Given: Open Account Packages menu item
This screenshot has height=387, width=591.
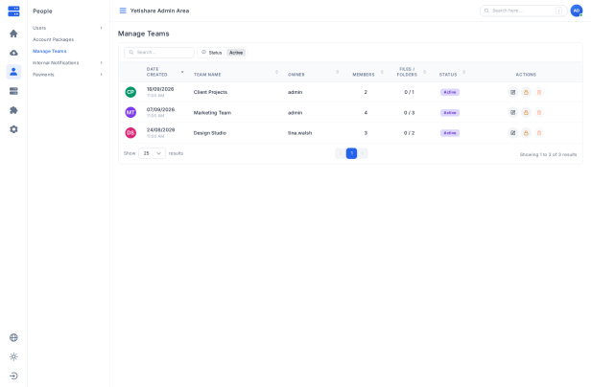Looking at the screenshot, I should pyautogui.click(x=53, y=39).
